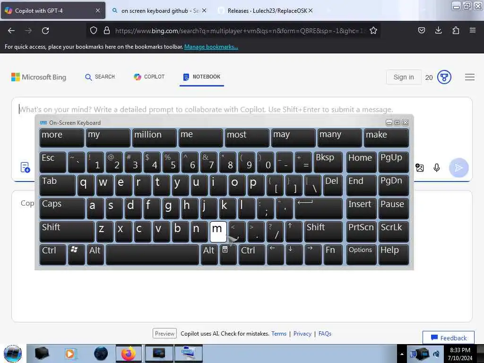The image size is (484, 363).
Task: Open the Firefox application menu (hamburger)
Action: point(473,30)
